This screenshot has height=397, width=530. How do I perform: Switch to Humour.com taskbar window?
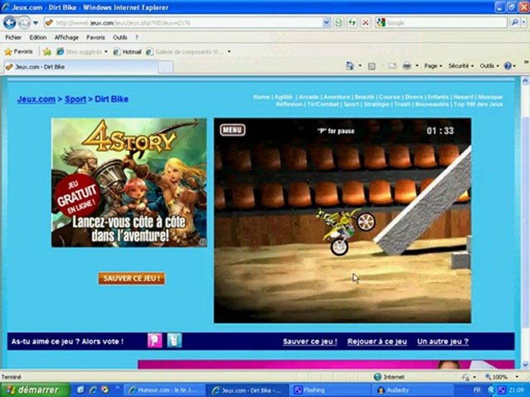coord(165,390)
